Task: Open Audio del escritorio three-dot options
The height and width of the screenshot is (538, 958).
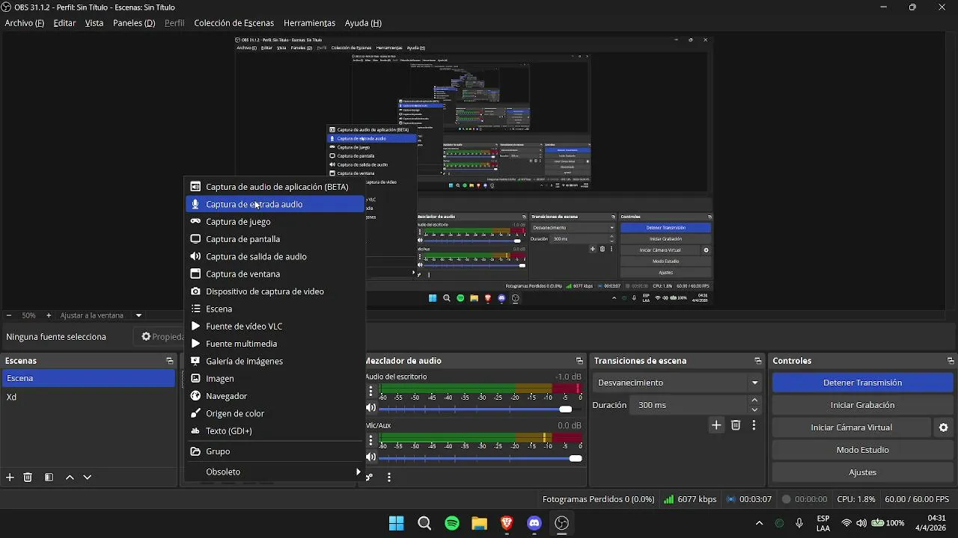Action: point(370,391)
